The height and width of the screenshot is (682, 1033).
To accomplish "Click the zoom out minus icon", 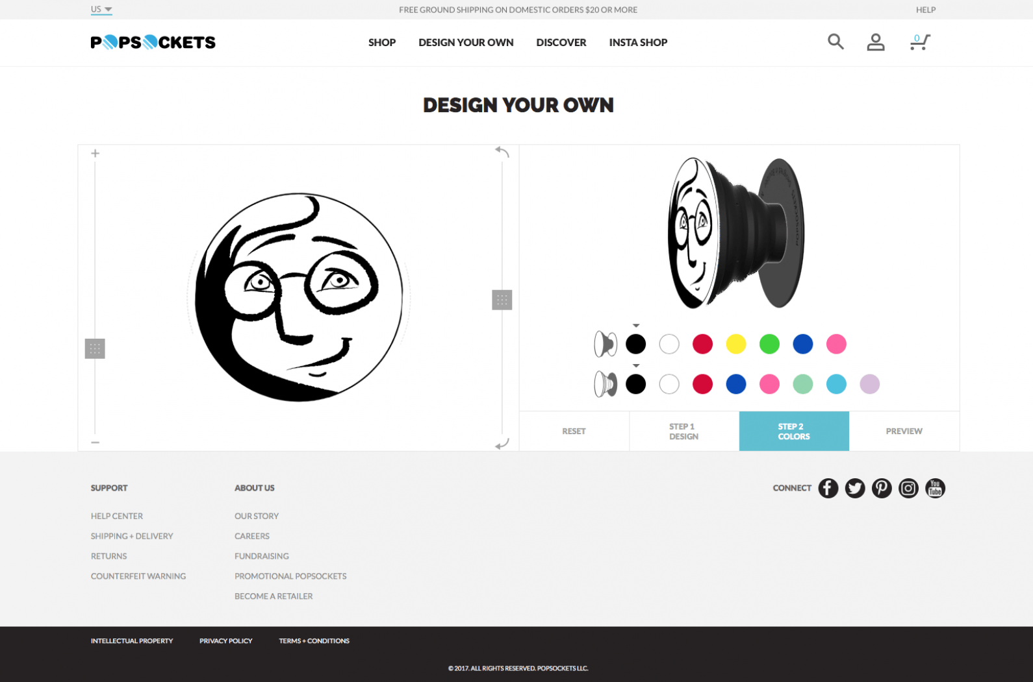I will point(95,443).
